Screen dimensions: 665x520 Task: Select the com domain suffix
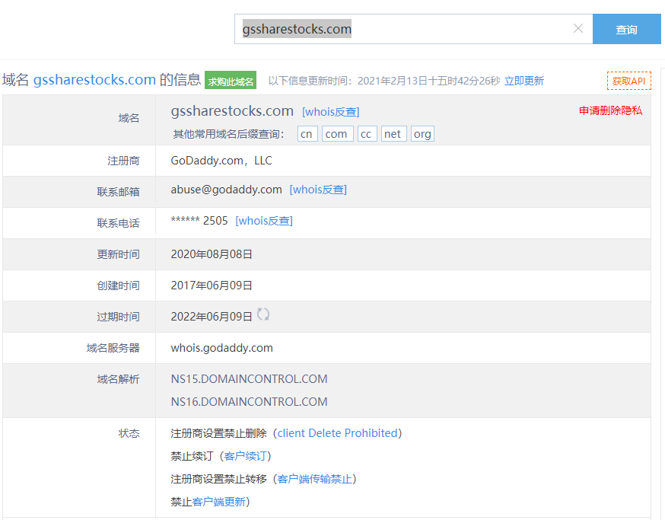(x=336, y=134)
